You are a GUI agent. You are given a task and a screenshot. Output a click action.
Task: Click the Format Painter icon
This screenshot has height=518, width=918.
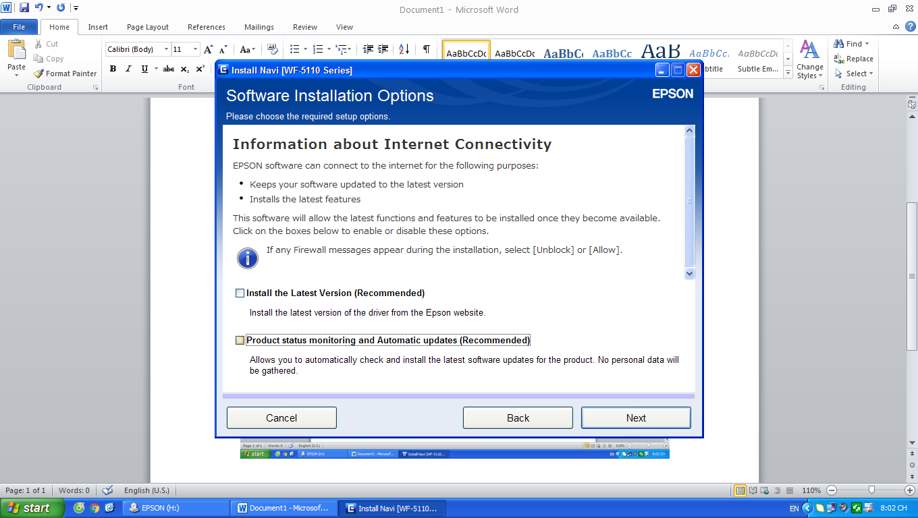click(38, 74)
